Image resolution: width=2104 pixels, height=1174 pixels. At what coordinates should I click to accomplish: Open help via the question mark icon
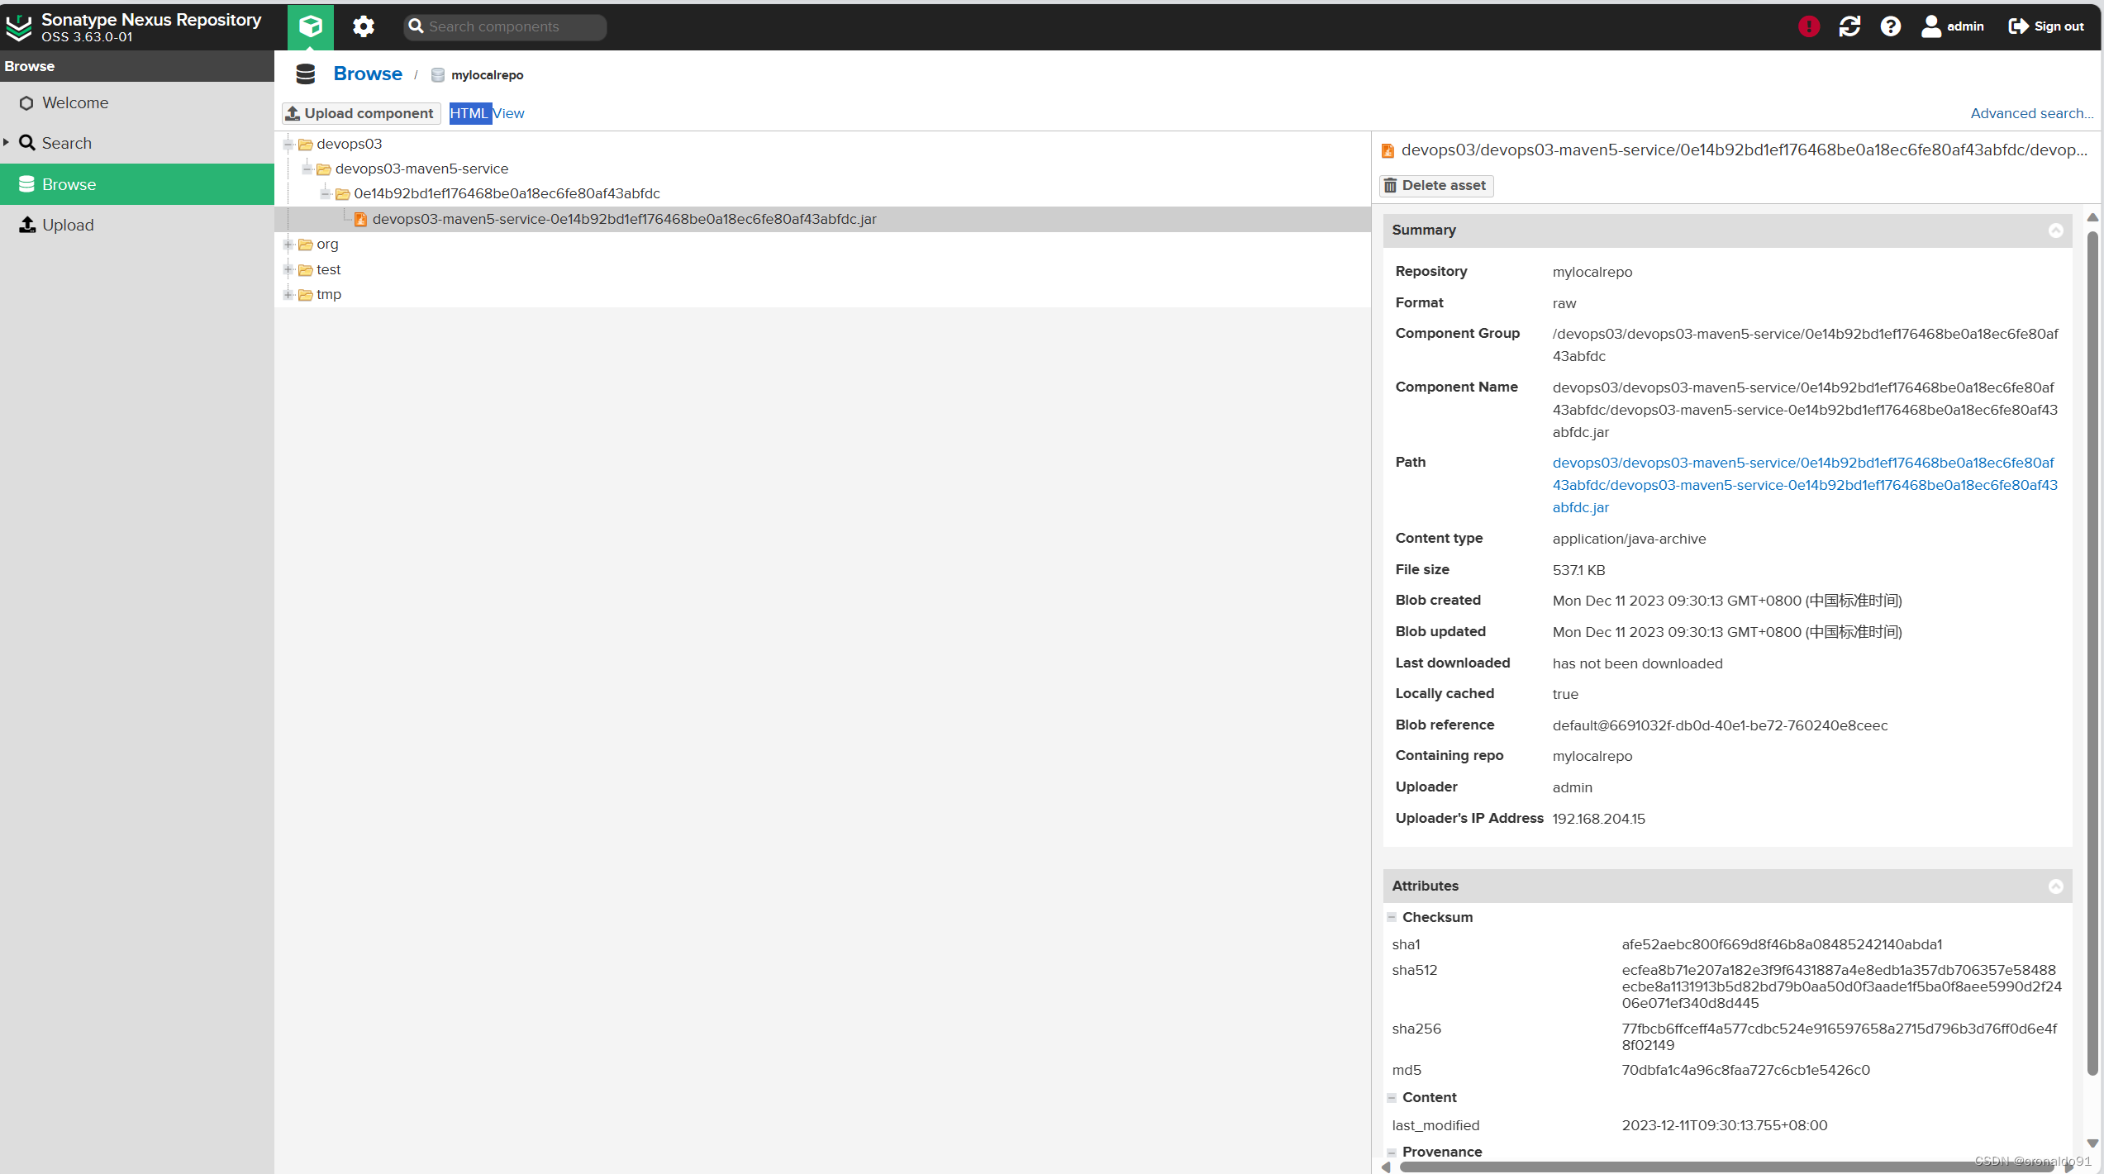pyautogui.click(x=1891, y=26)
